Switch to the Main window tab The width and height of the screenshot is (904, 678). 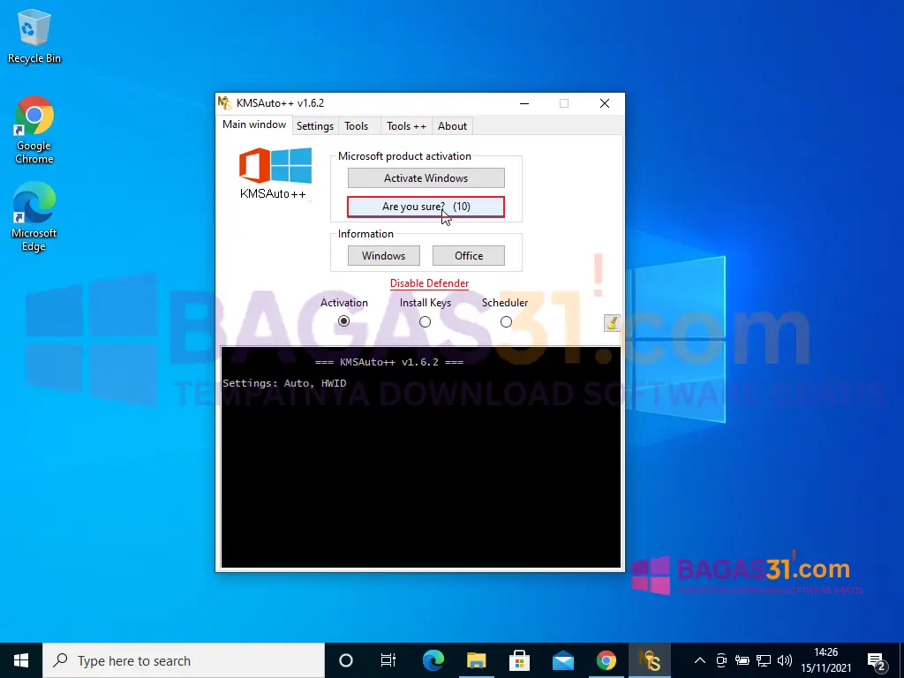254,124
